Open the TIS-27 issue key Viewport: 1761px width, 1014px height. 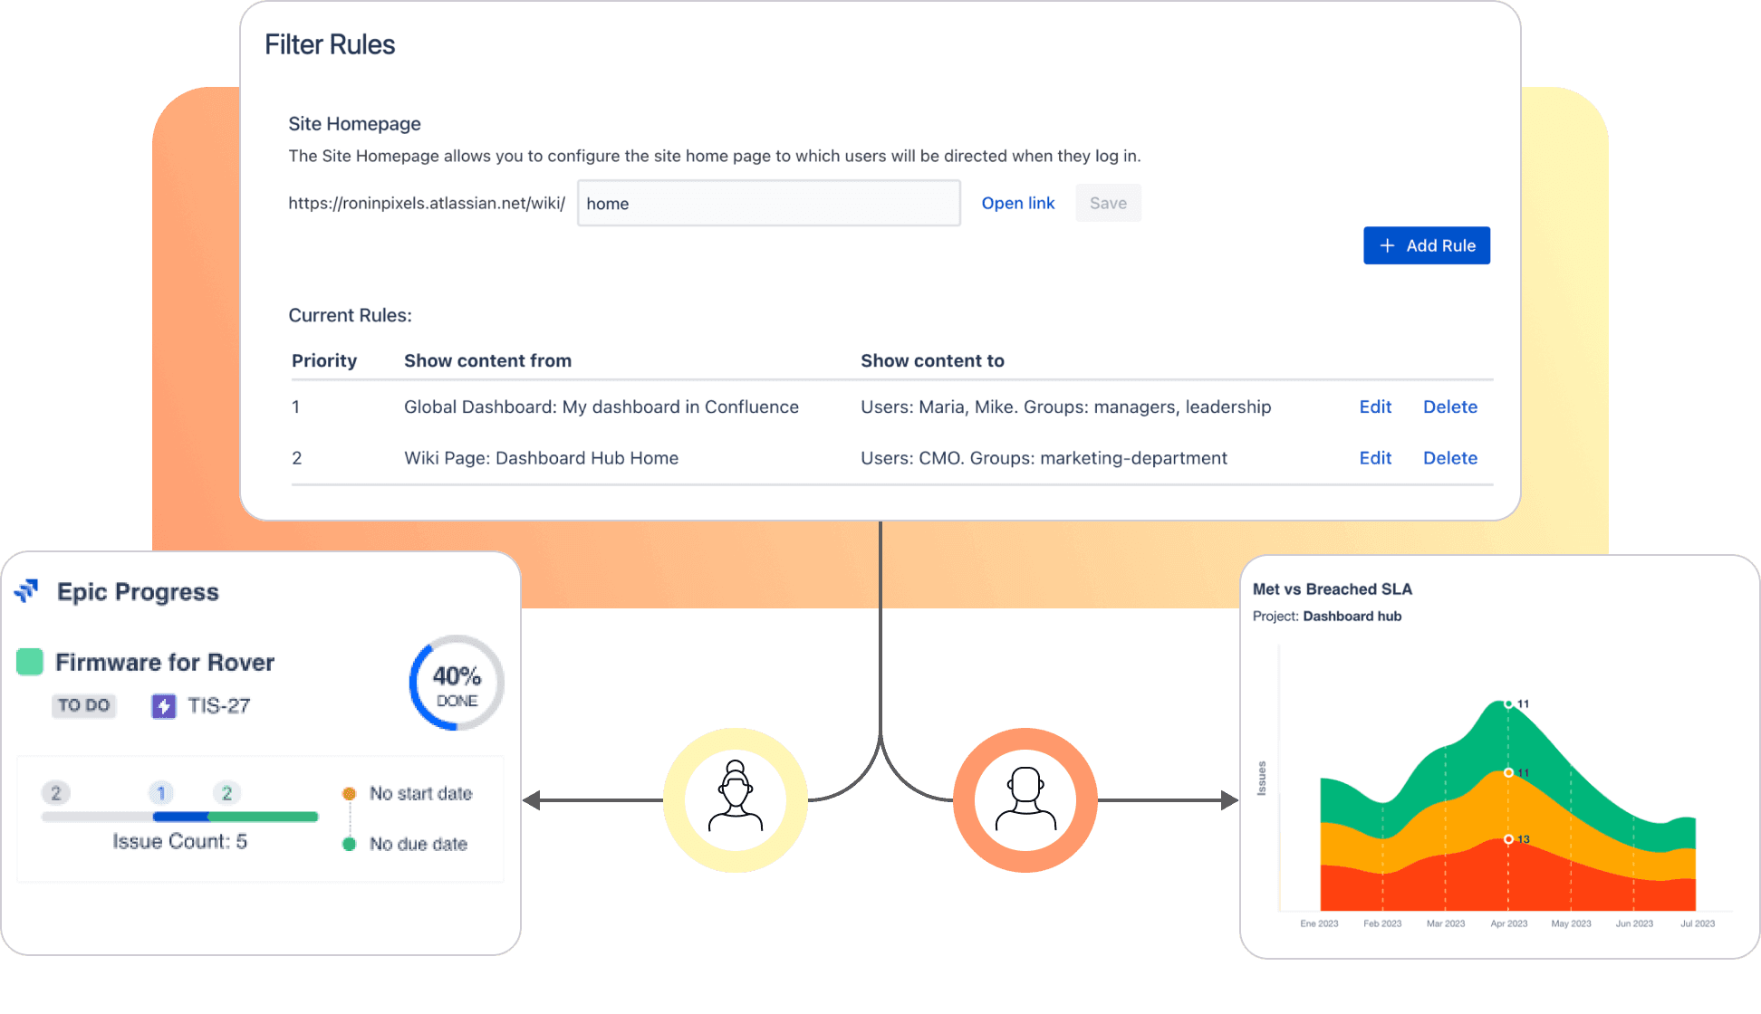(x=218, y=706)
